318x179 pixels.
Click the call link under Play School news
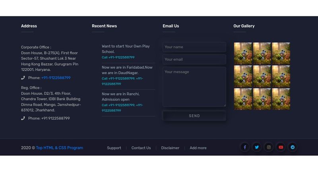click(118, 57)
